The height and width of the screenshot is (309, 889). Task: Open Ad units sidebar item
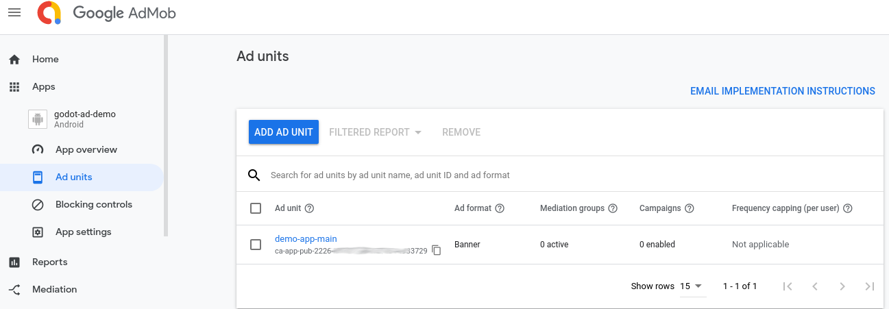[82, 177]
